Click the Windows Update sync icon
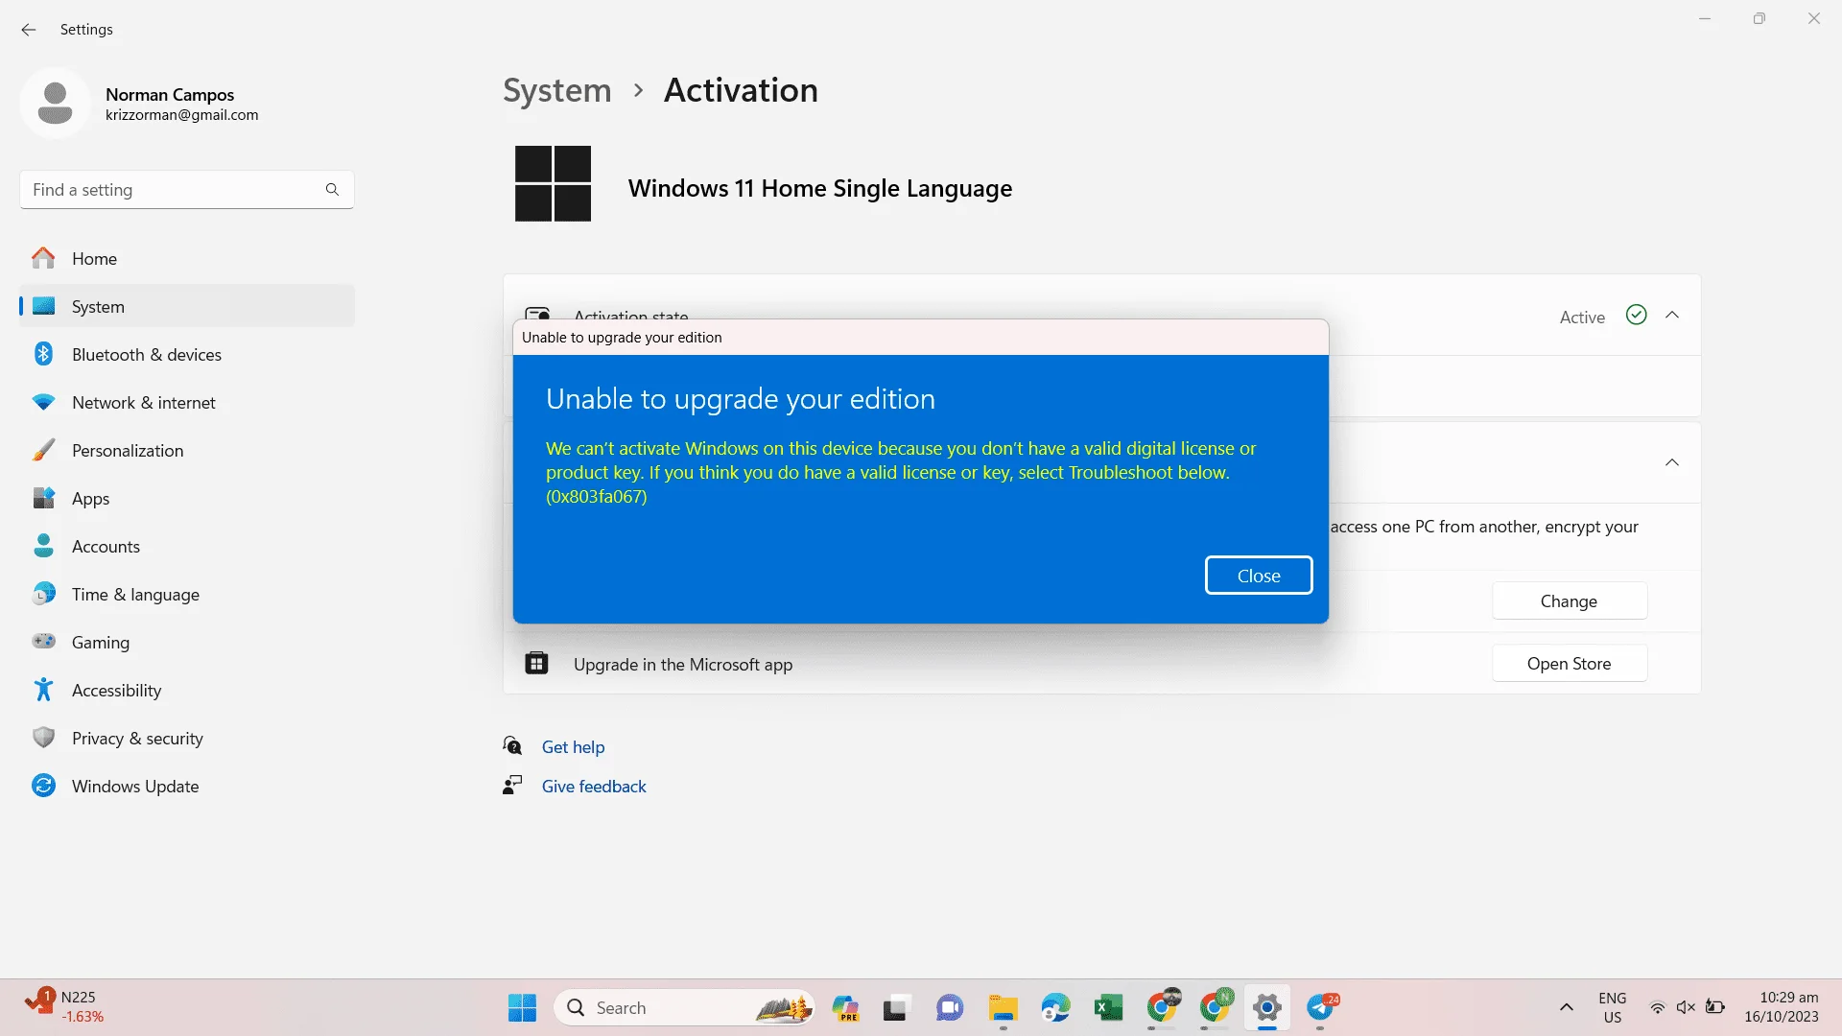This screenshot has width=1842, height=1036. coord(44,786)
